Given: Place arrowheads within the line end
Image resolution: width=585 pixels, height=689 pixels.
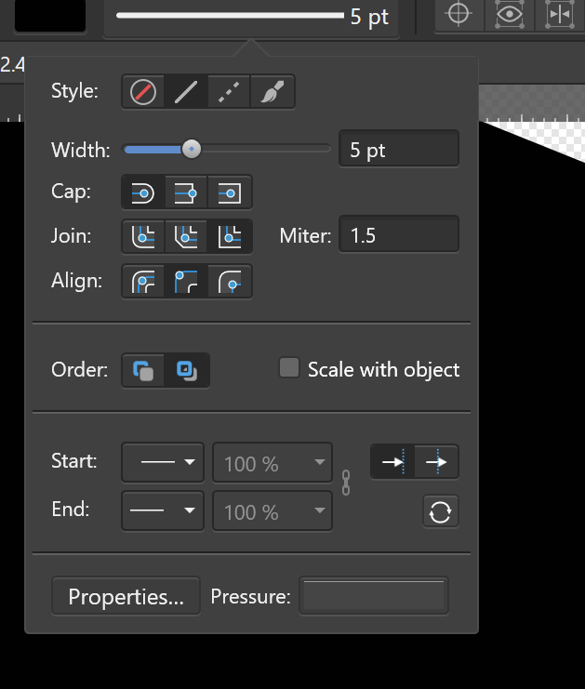Looking at the screenshot, I should (392, 461).
